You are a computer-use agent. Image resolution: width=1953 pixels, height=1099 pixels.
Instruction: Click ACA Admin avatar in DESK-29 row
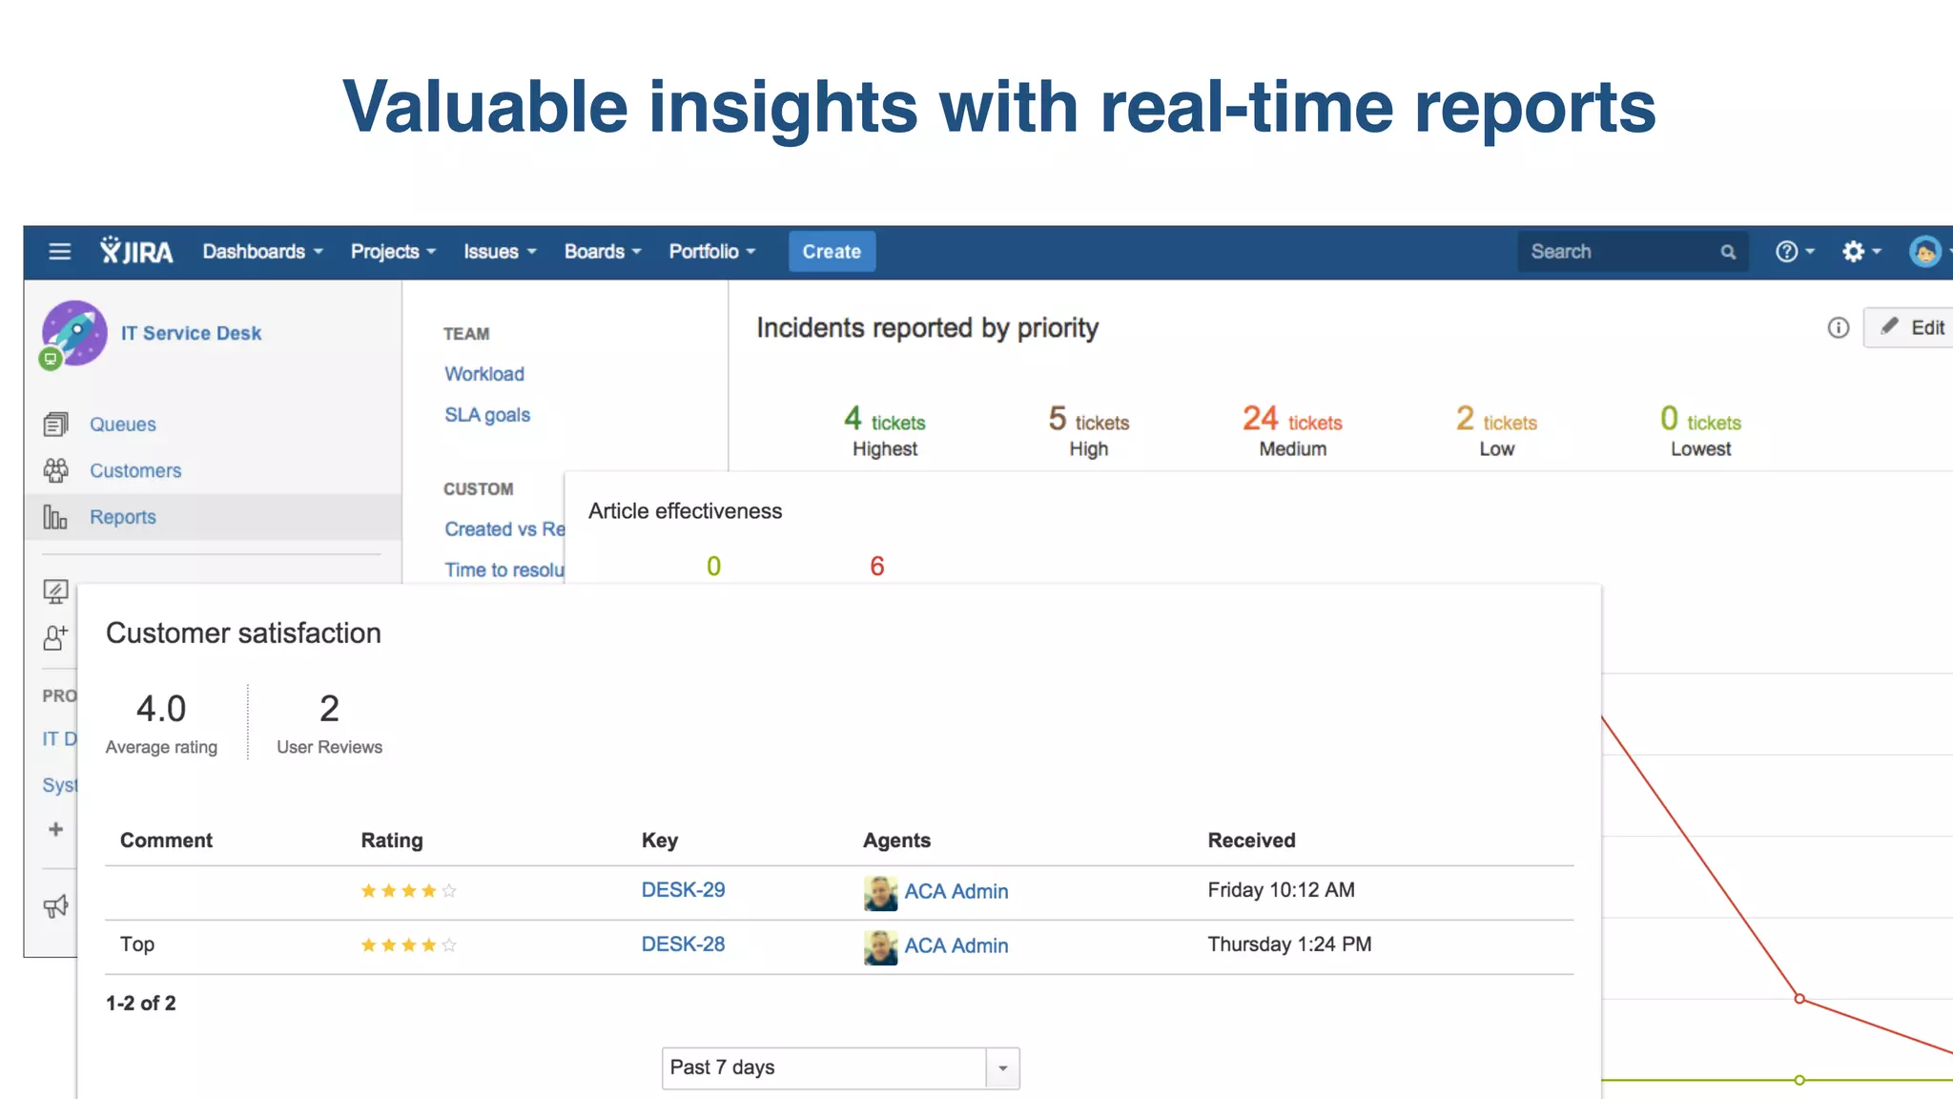click(880, 893)
